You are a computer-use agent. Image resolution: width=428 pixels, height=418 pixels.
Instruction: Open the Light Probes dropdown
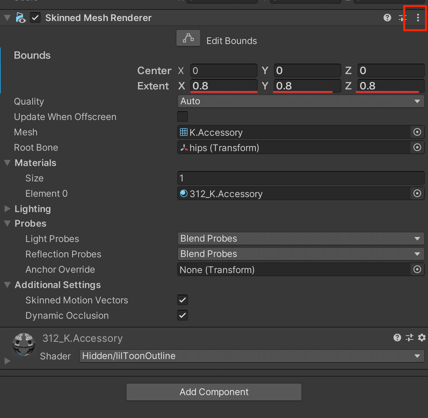pyautogui.click(x=300, y=239)
